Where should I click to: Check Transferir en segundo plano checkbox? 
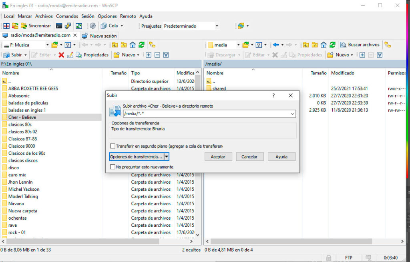pyautogui.click(x=113, y=146)
